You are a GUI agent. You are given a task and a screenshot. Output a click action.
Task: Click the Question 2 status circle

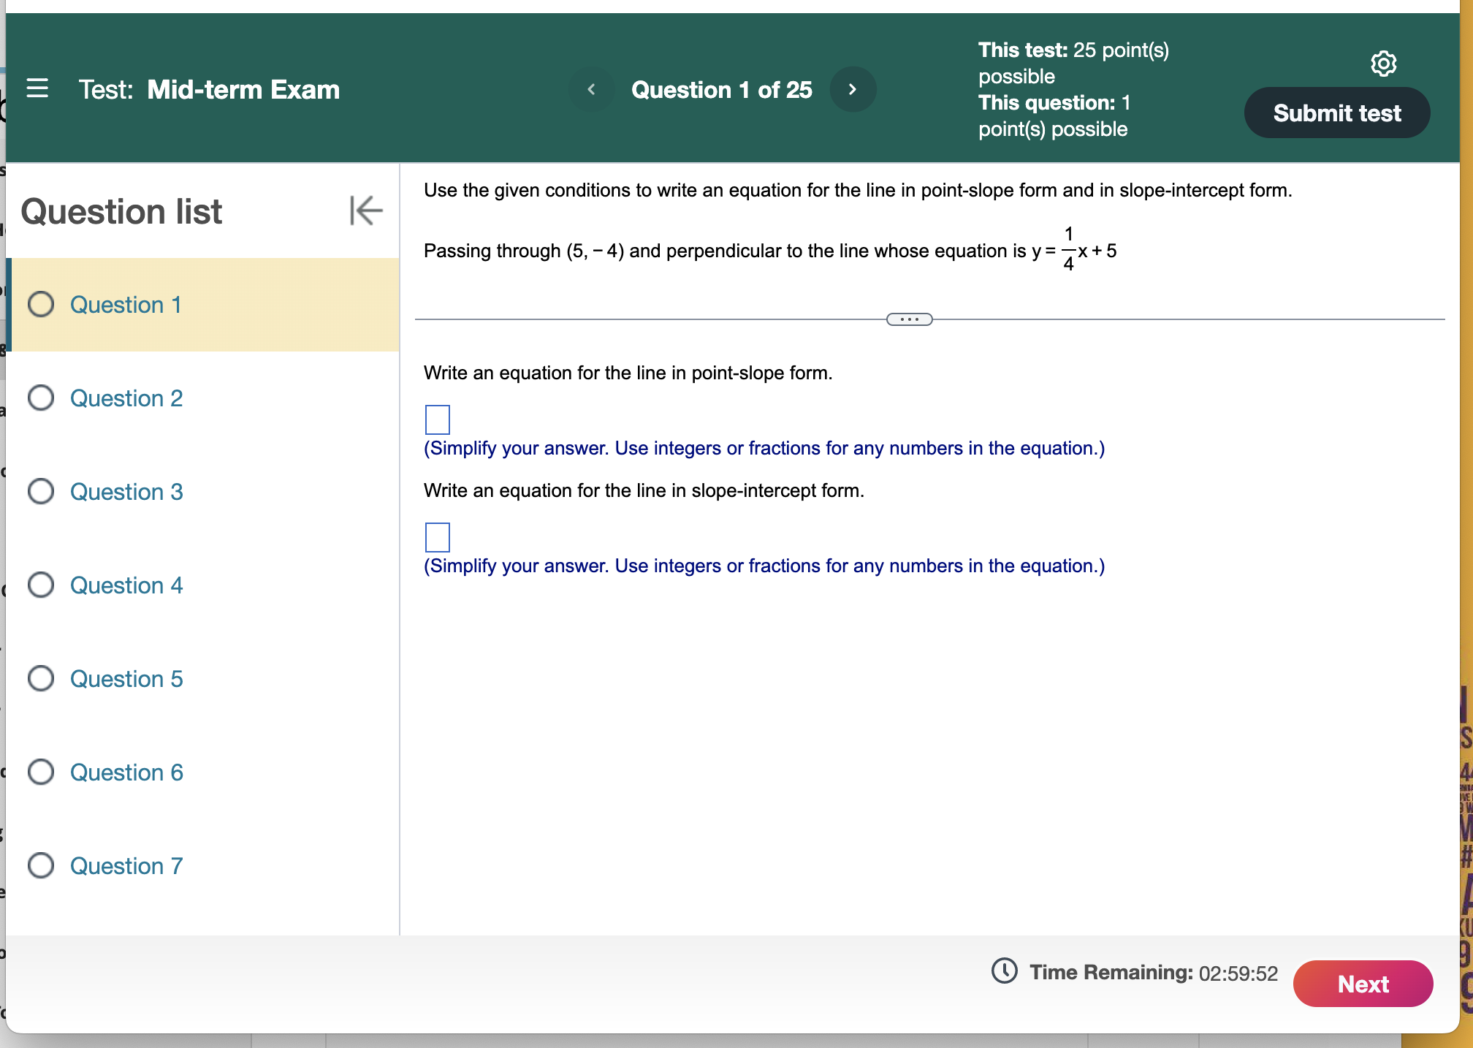tap(42, 398)
